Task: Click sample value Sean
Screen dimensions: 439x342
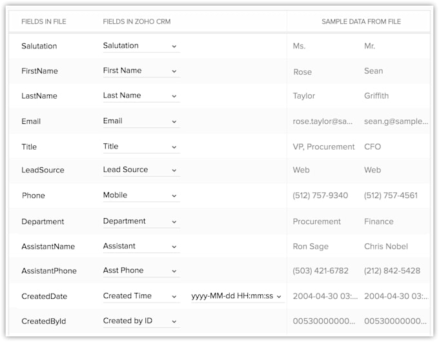Action: click(x=374, y=71)
